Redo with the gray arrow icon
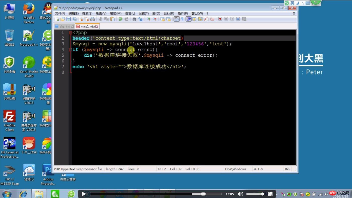This screenshot has width=352, height=198. pyautogui.click(x=126, y=19)
